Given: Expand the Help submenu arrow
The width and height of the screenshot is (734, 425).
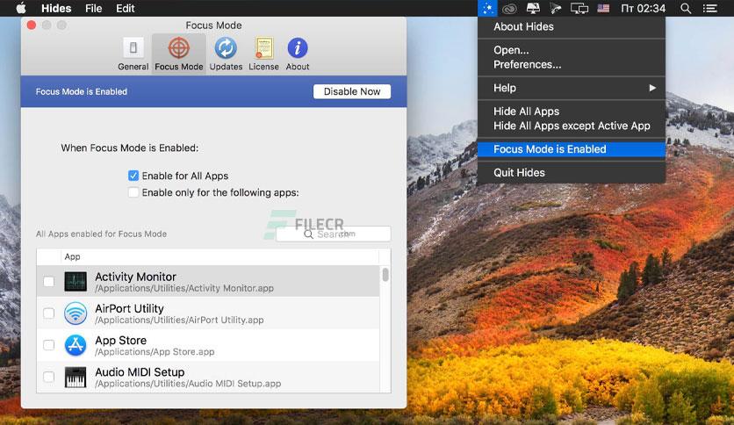Looking at the screenshot, I should point(652,88).
